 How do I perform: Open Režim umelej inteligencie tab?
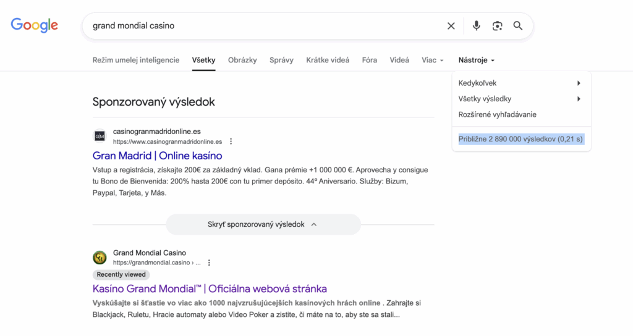136,60
